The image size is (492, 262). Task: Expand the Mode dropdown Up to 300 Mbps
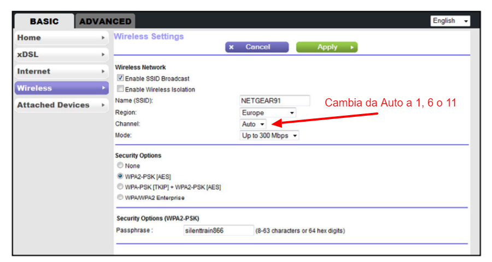point(270,135)
